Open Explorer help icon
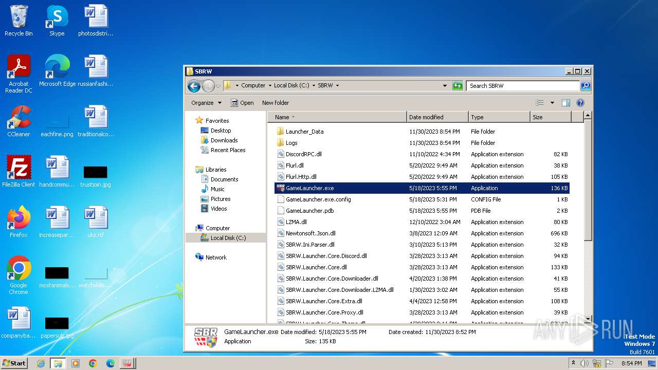Screen dimensions: 658x370 point(580,103)
